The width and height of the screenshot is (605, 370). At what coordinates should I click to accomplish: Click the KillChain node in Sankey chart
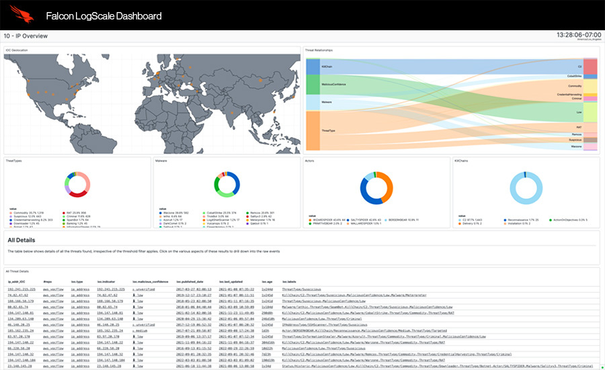pos(313,66)
